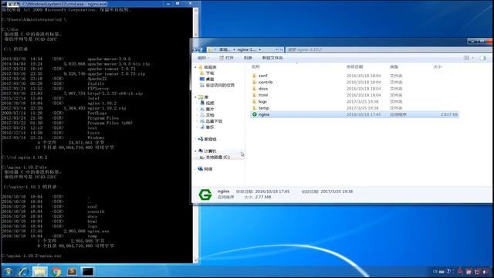This screenshot has height=278, width=494.
Task: Select 收藏夹 header in sidebar
Action: coord(210,67)
